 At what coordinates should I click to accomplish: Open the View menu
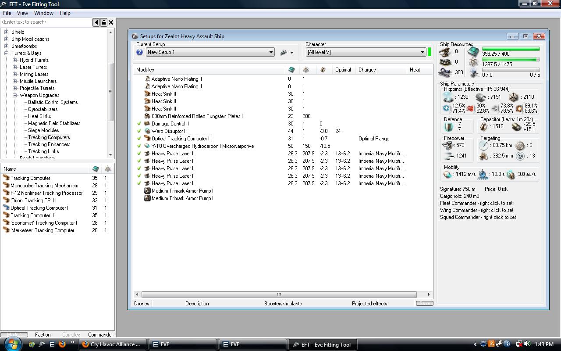pyautogui.click(x=22, y=13)
